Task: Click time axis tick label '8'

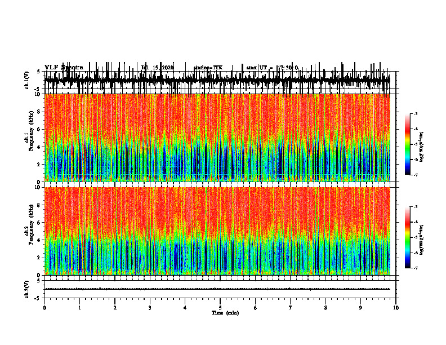Action: point(325,308)
